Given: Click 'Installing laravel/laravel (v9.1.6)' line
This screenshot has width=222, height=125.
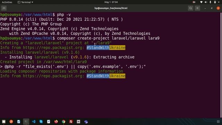Looking at the screenshot, I should 40,52.
